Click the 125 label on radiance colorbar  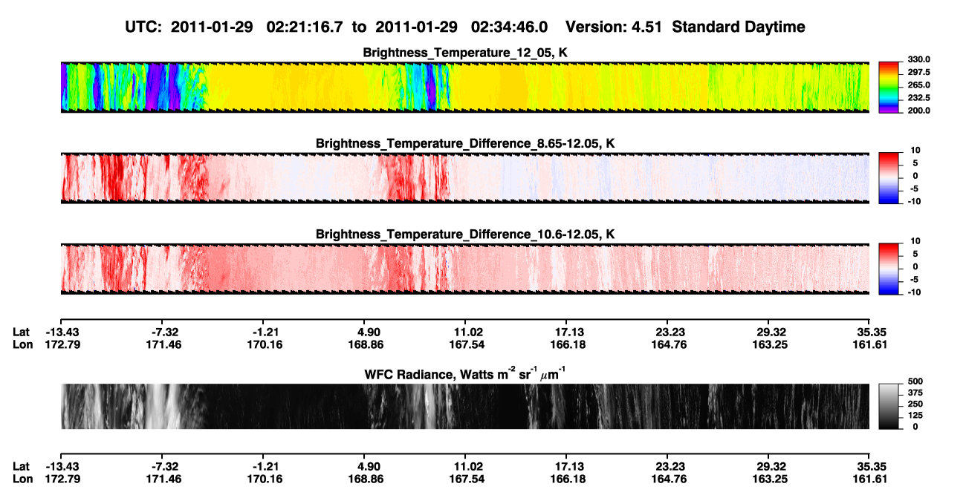tap(915, 416)
